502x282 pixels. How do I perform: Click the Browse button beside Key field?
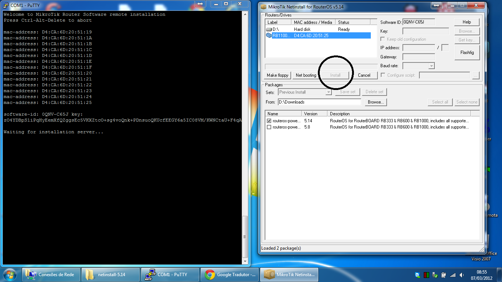pyautogui.click(x=467, y=31)
